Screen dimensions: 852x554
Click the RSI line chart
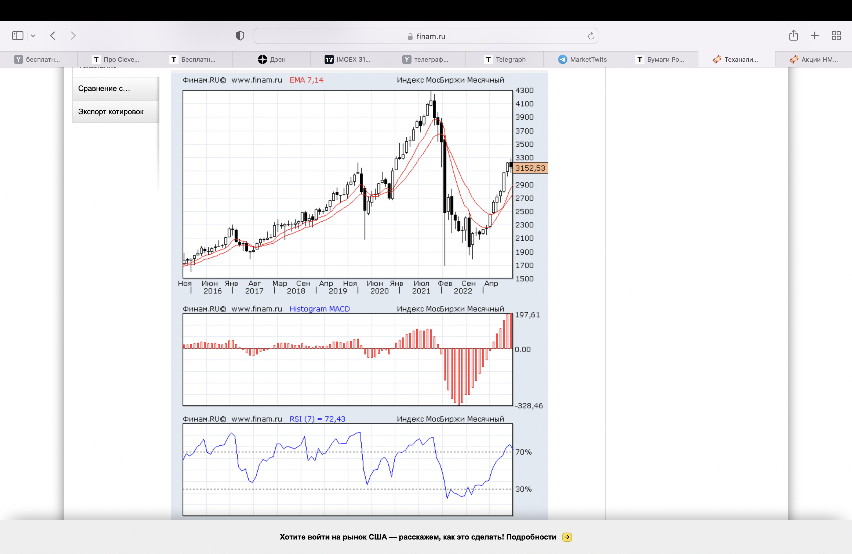347,470
